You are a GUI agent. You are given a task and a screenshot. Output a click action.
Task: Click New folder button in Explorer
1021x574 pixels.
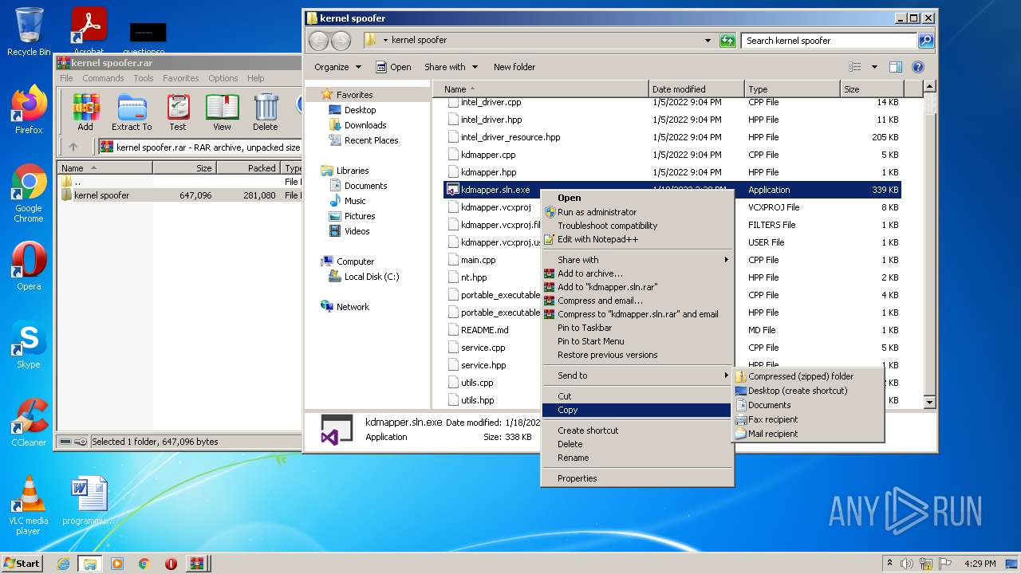pyautogui.click(x=514, y=67)
